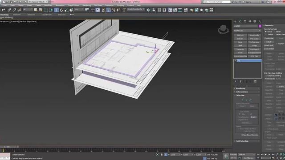Image resolution: width=285 pixels, height=160 pixels.
Task: Open the Hierarchy command panel tab
Action: (x=245, y=21)
